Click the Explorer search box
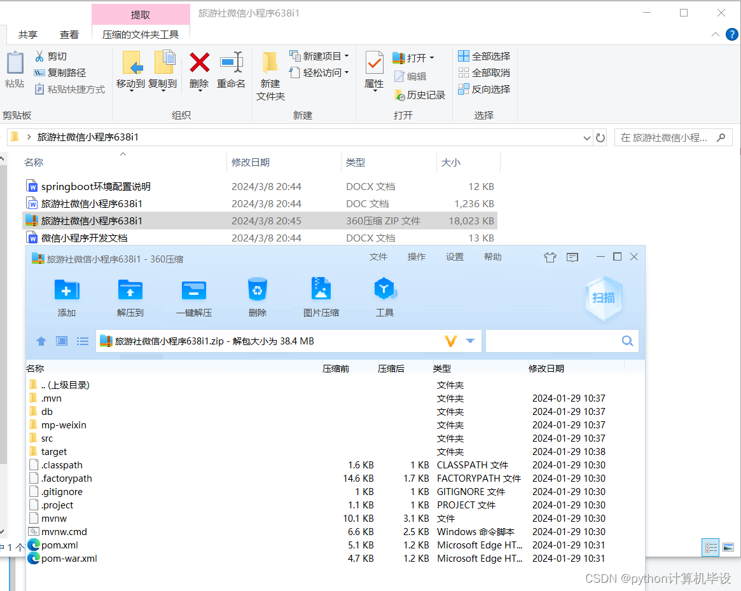 click(x=672, y=138)
